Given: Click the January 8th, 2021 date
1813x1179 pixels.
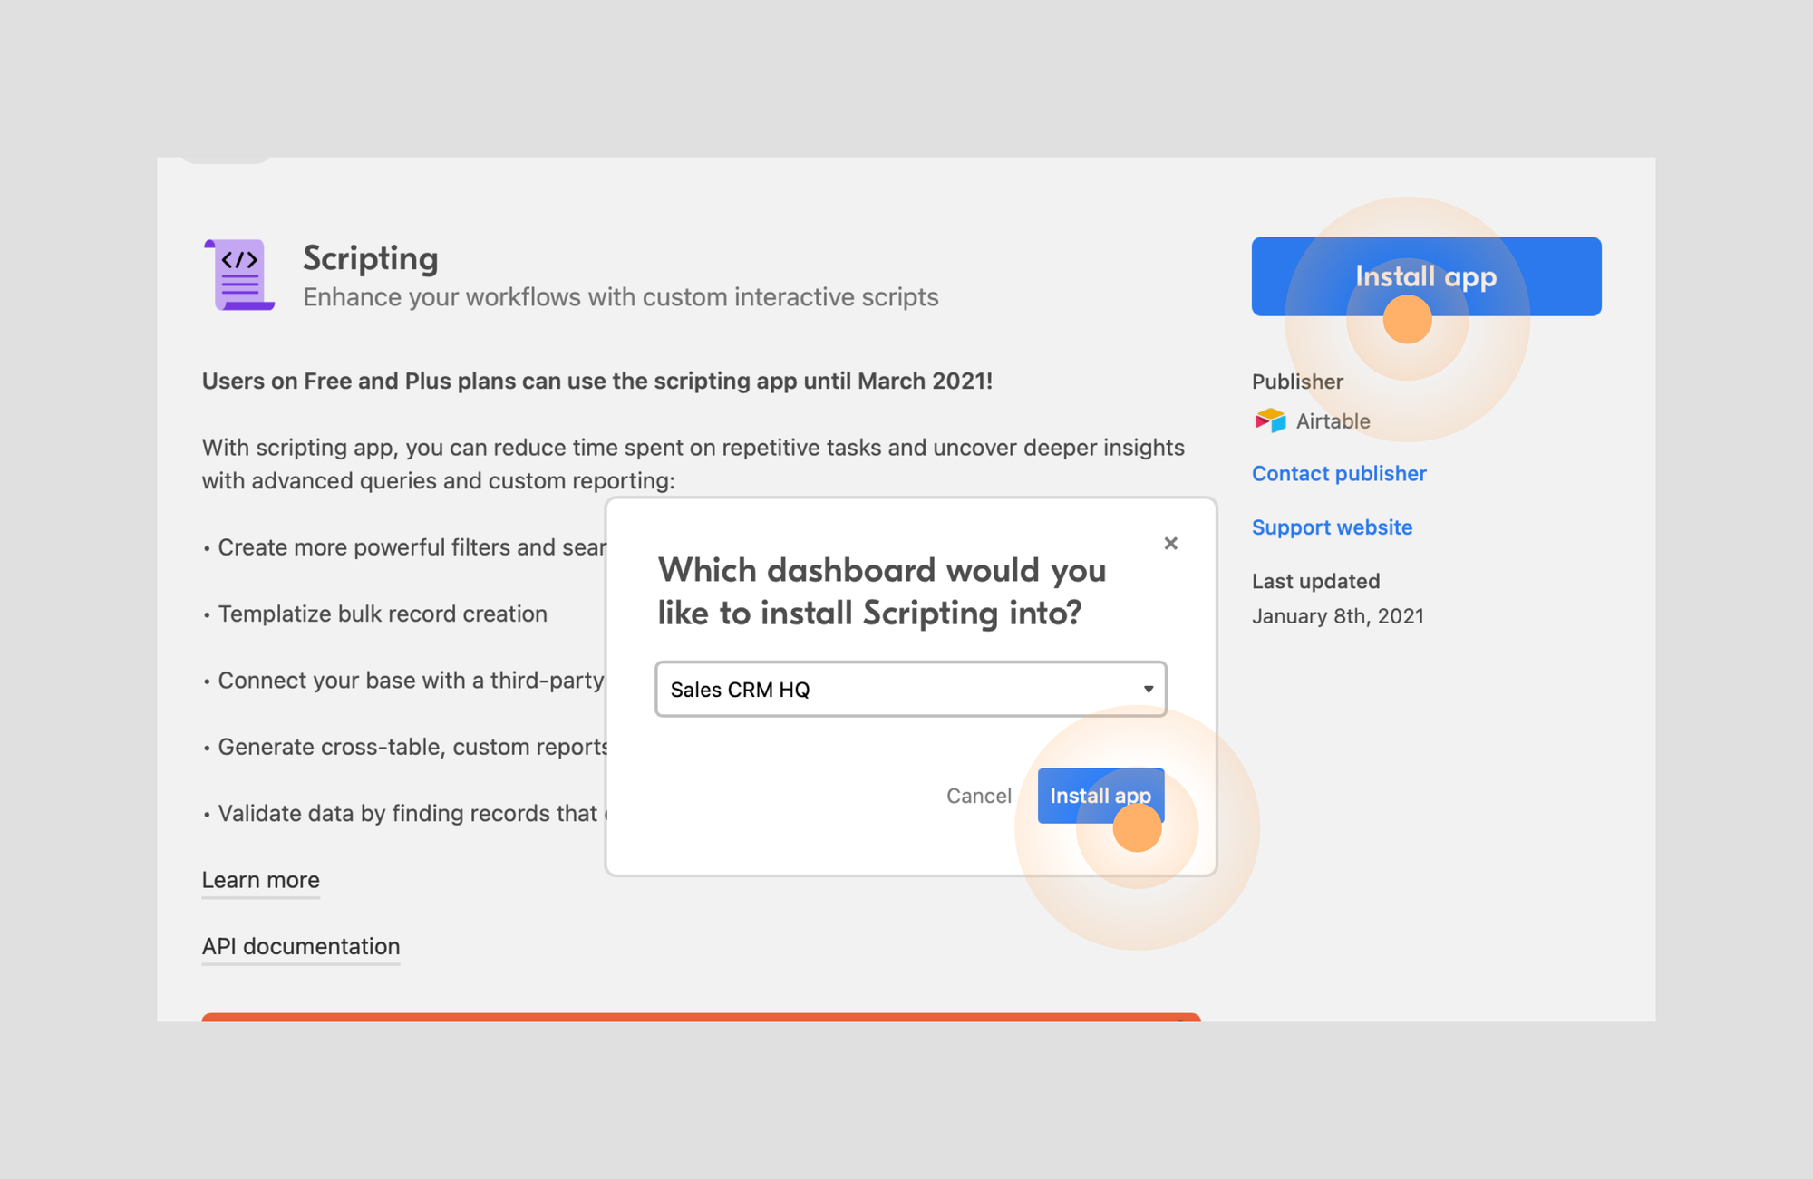Looking at the screenshot, I should (1337, 616).
